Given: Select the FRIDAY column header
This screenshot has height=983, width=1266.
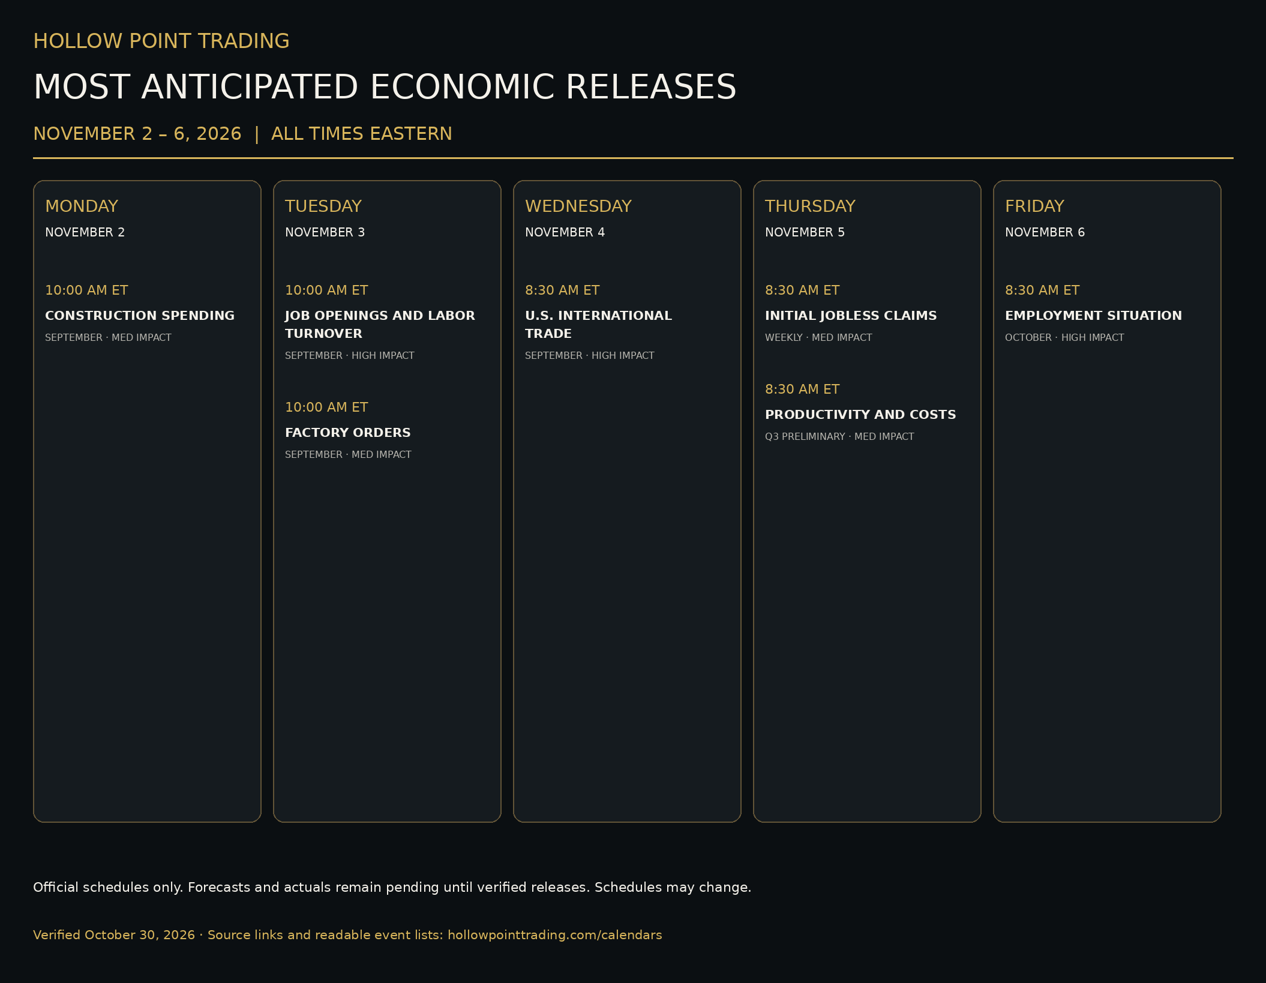Looking at the screenshot, I should [x=1034, y=206].
